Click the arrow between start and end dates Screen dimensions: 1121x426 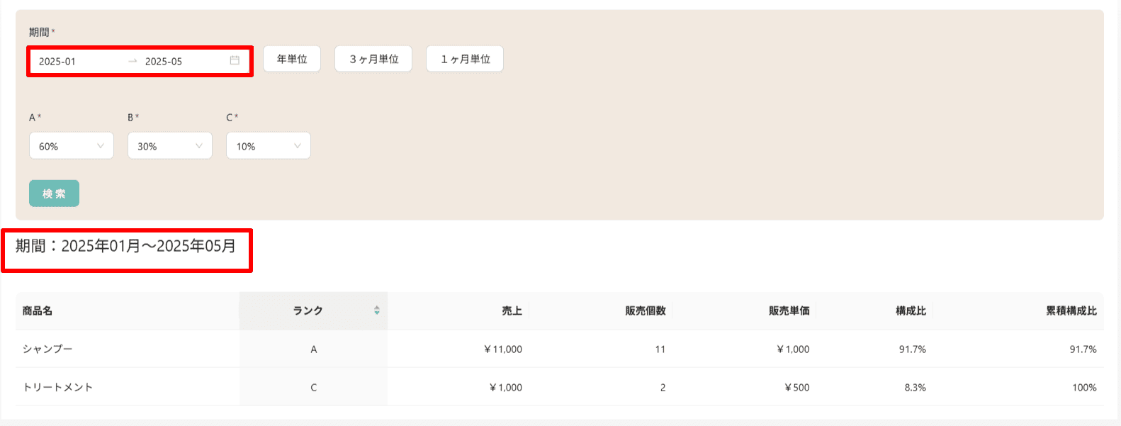point(133,61)
